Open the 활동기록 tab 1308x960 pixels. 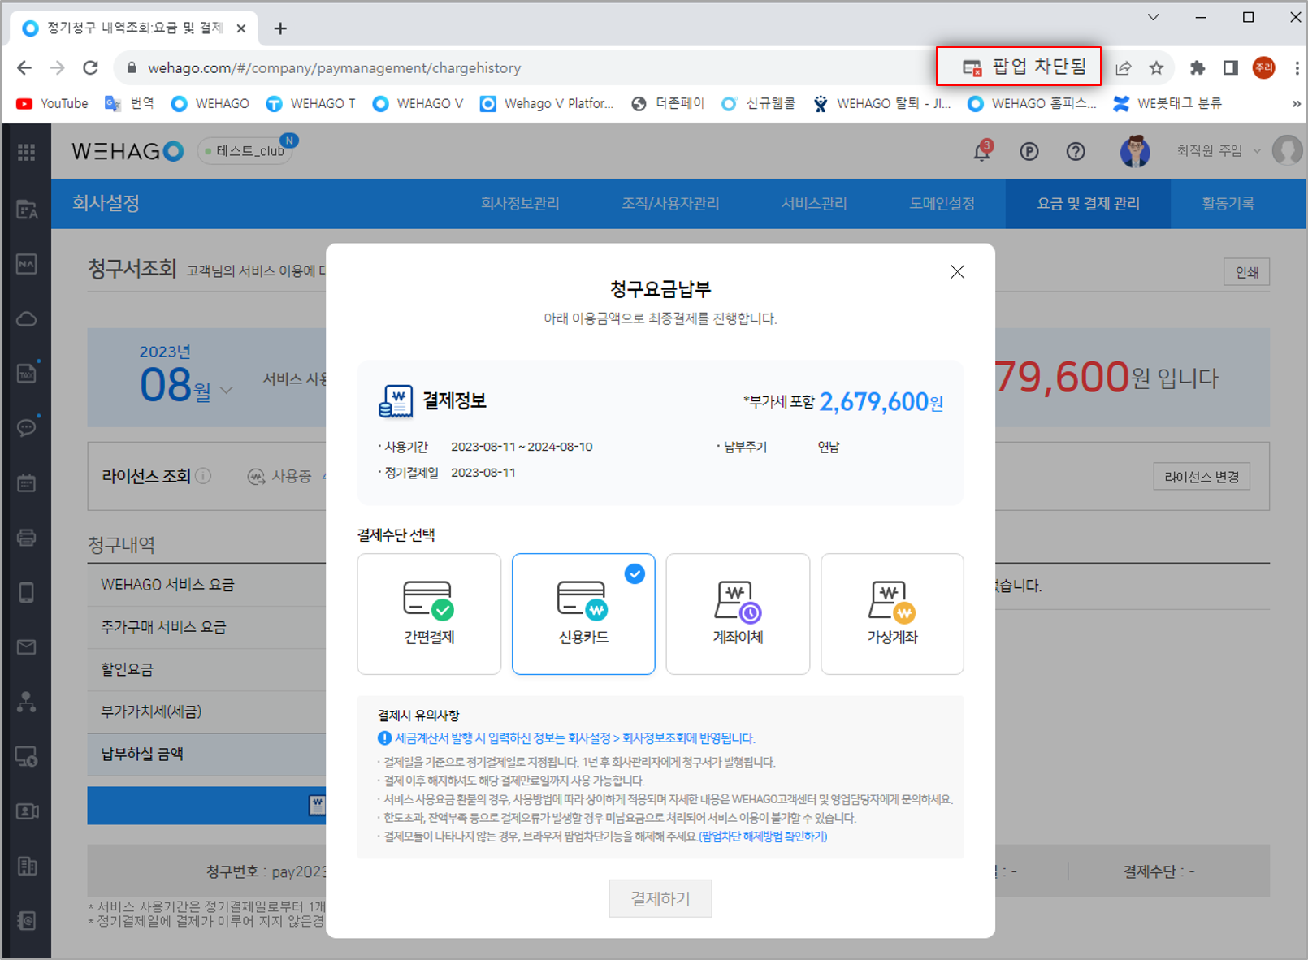[1228, 204]
